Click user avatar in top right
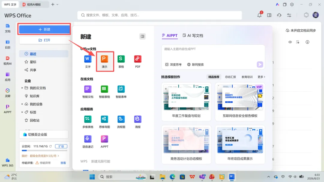The width and height of the screenshot is (324, 182). pyautogui.click(x=316, y=15)
